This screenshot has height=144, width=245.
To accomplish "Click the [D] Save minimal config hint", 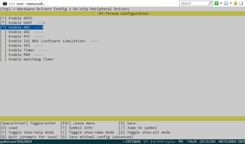I will pyautogui.click(x=97, y=137).
